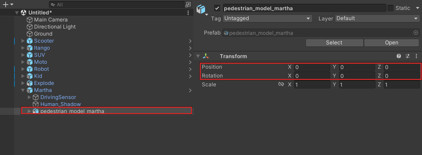
Task: Open Kid prefab via its right chevron
Action: [190, 76]
